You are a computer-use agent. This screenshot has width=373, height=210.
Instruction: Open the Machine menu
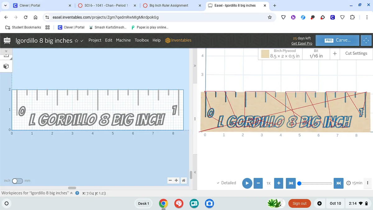(123, 40)
